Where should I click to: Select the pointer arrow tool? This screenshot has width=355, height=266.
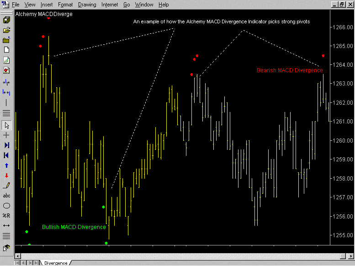[x=6, y=125]
